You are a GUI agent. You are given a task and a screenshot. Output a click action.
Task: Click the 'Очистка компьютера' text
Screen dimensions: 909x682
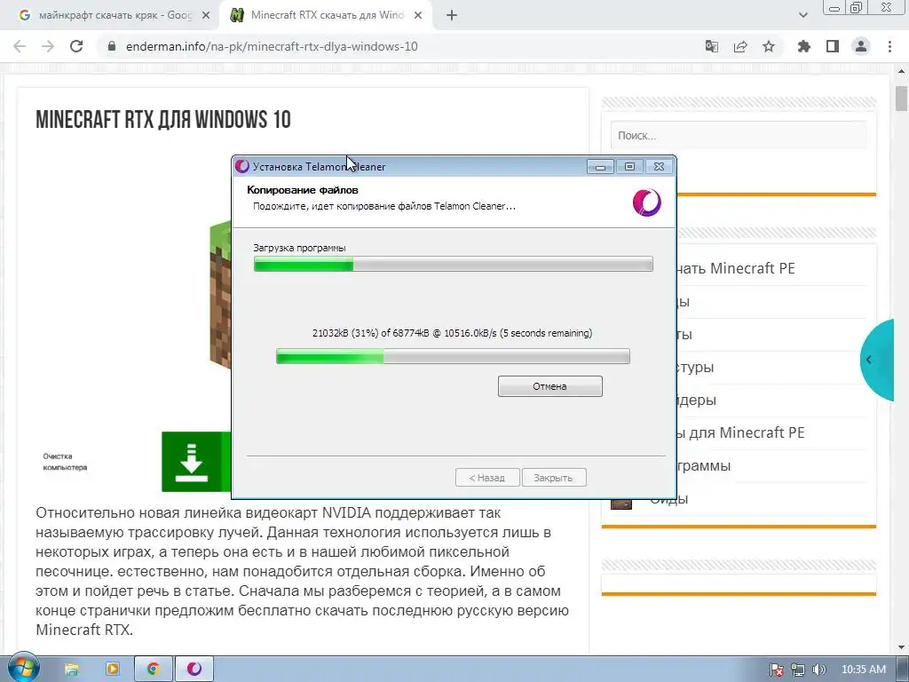point(65,462)
